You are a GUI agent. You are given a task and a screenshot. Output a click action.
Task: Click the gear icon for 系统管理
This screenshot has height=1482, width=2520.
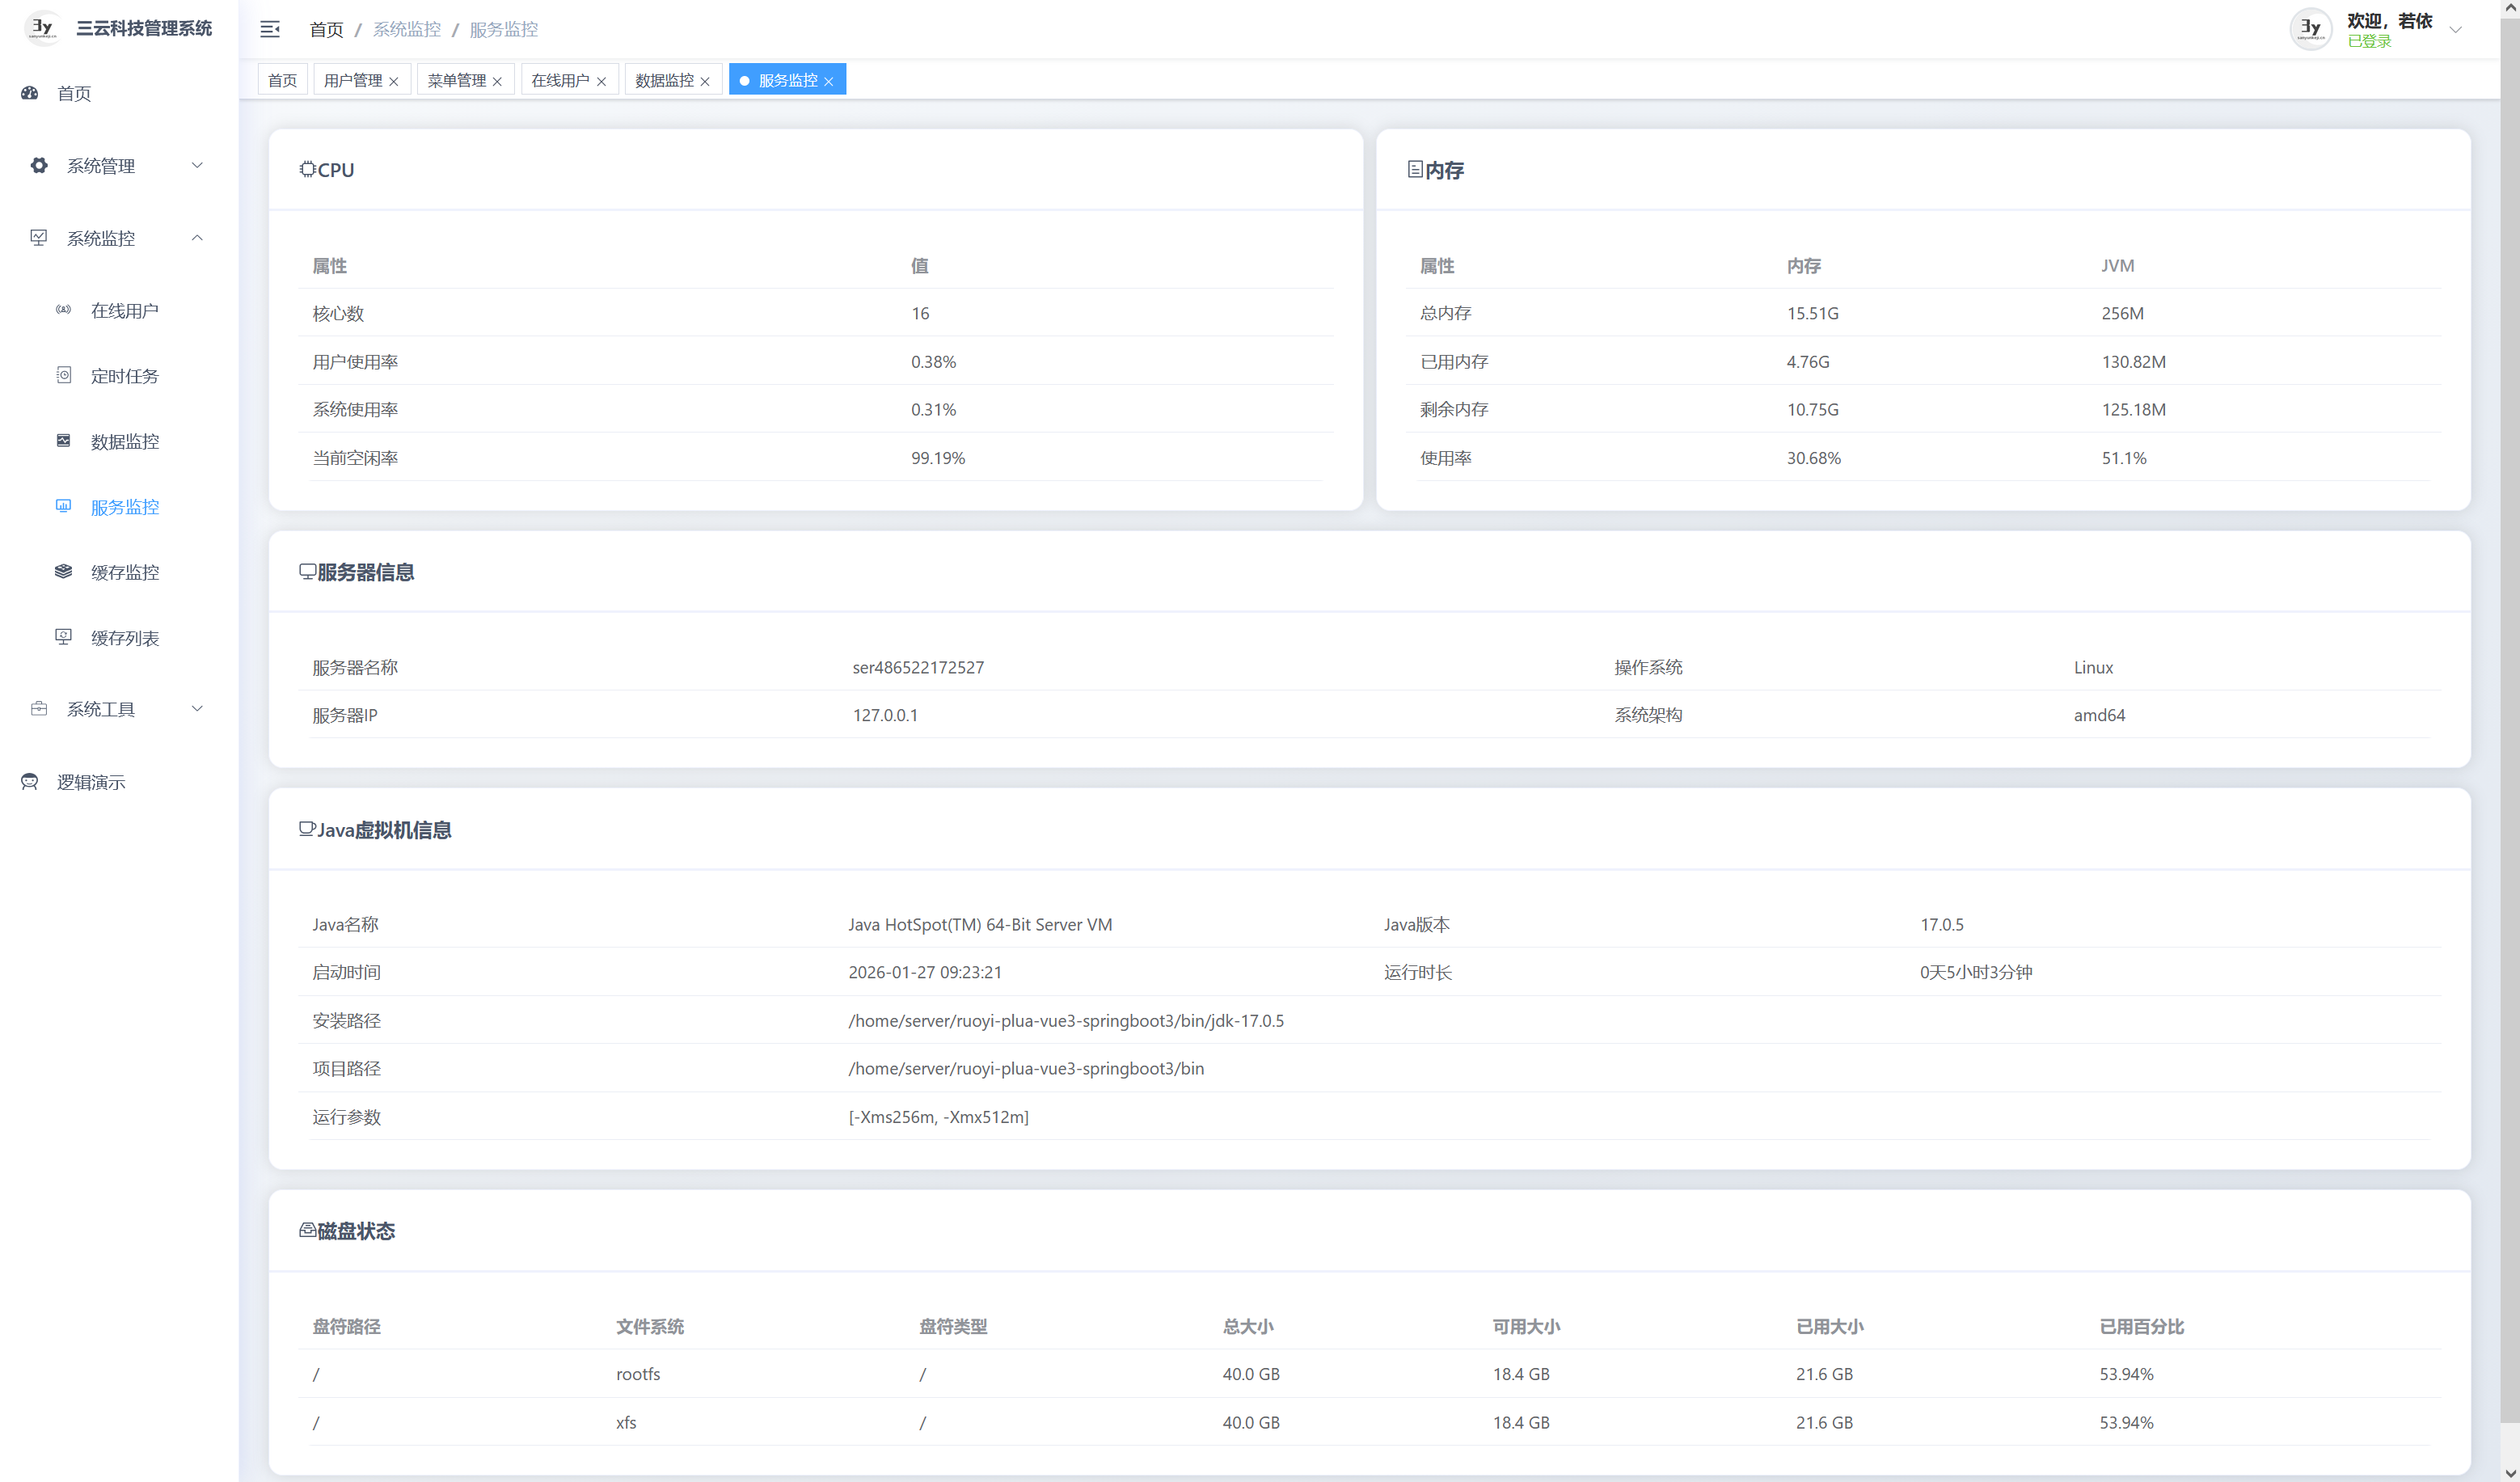(39, 165)
